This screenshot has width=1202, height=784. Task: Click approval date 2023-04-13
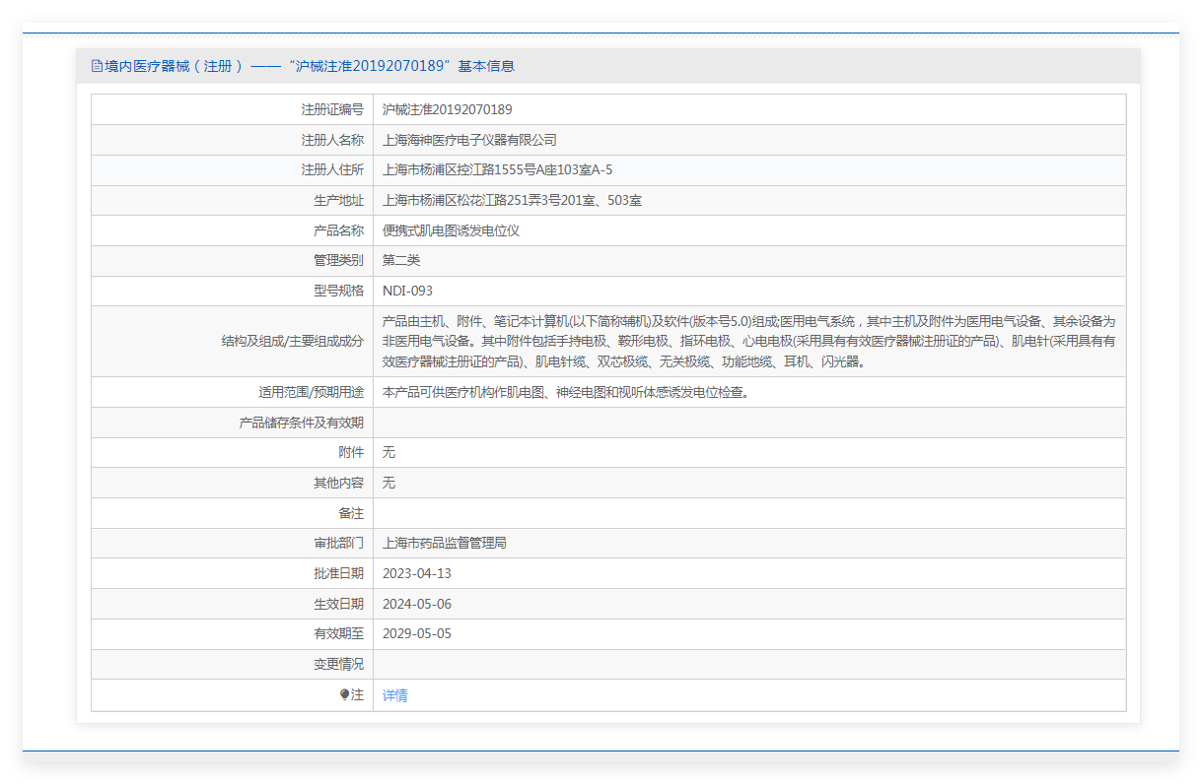click(x=417, y=573)
